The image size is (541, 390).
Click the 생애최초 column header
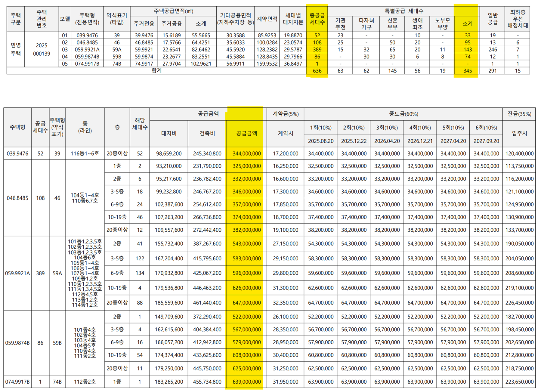tap(417, 24)
